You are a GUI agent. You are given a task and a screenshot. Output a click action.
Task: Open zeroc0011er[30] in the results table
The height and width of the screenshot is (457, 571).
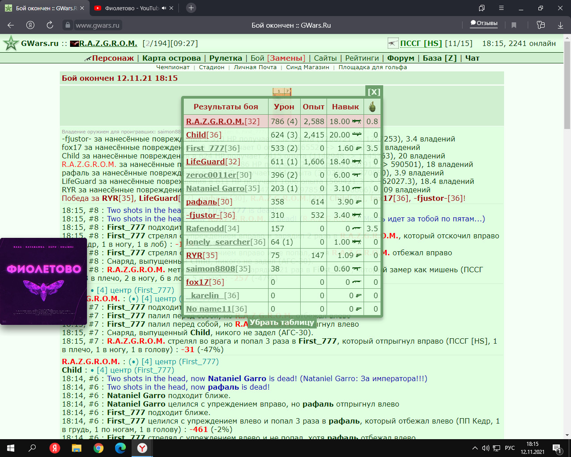point(219,175)
